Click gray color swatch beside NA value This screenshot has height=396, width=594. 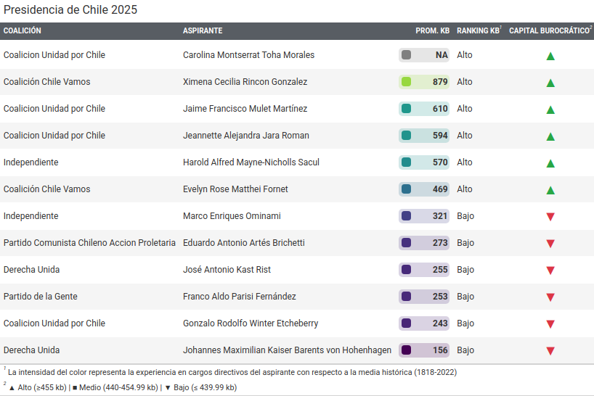pos(406,55)
